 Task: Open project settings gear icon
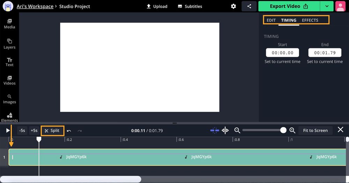(233, 6)
